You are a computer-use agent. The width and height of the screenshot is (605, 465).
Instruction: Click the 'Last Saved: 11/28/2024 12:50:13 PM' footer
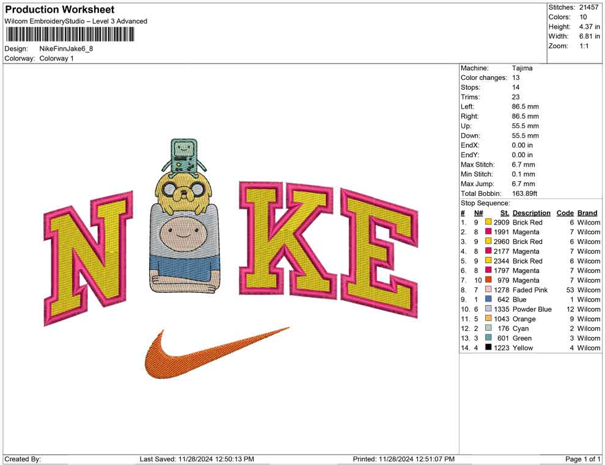pos(197,459)
